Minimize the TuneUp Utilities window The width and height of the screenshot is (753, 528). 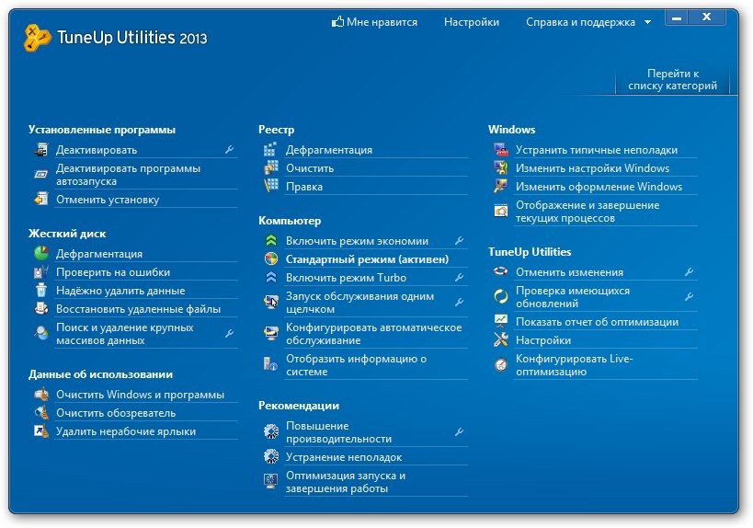(x=677, y=17)
